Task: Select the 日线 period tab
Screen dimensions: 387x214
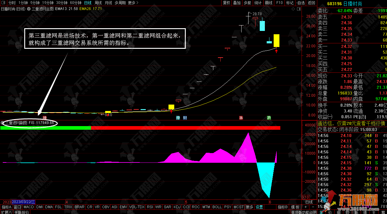Action: point(88,3)
